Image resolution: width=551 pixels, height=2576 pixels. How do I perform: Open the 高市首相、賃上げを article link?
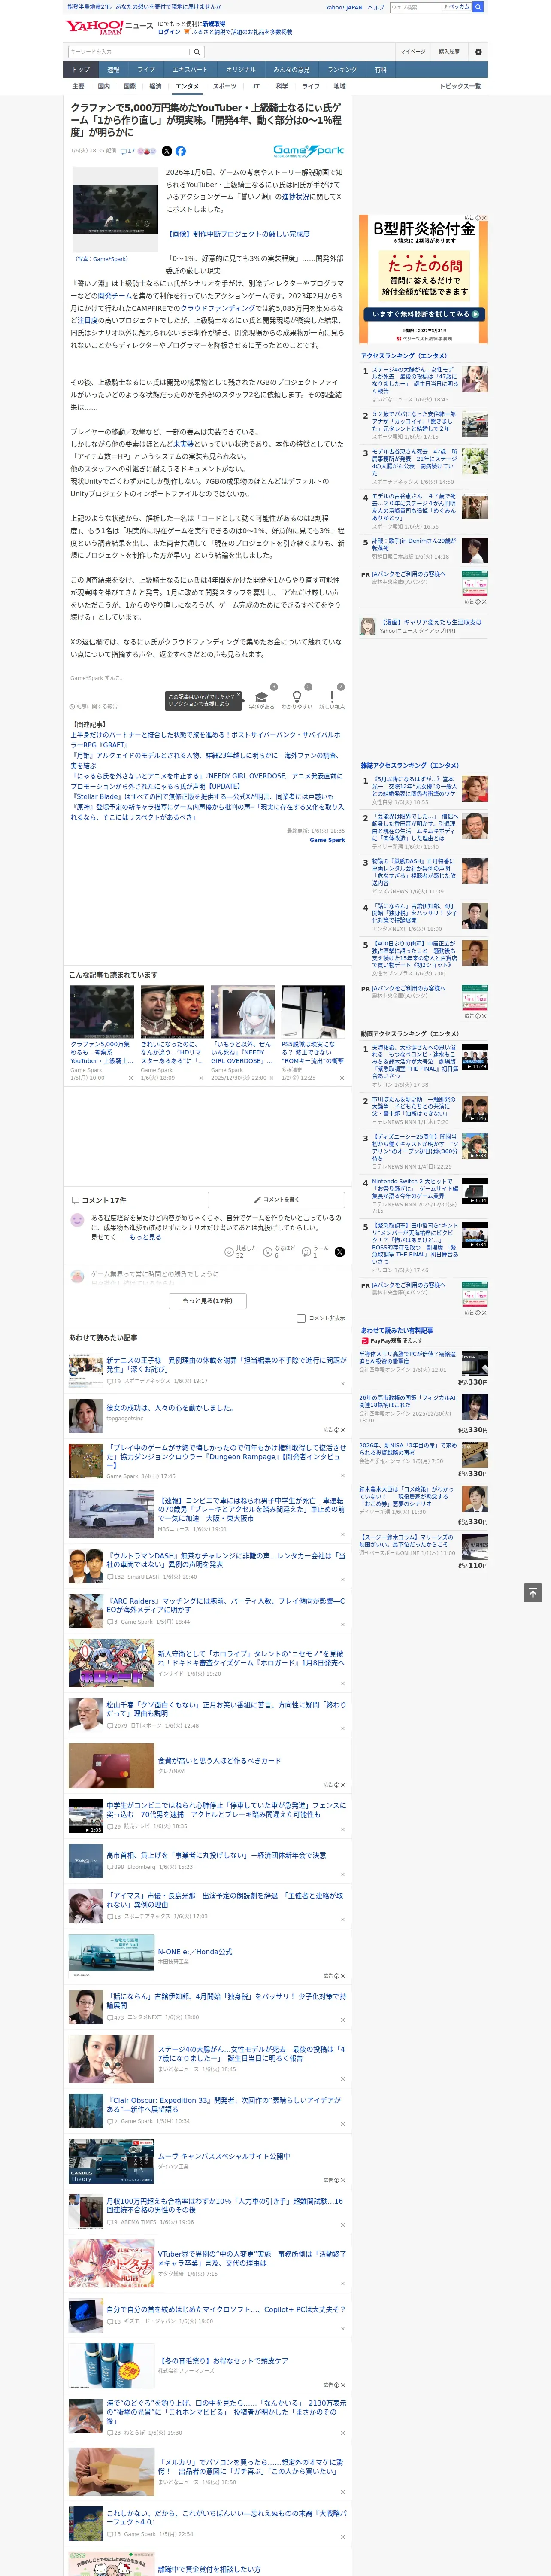[x=216, y=1855]
